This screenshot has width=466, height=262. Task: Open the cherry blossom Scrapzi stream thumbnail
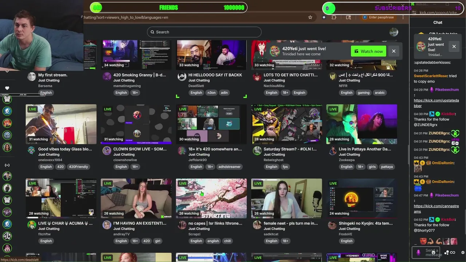coord(211,198)
